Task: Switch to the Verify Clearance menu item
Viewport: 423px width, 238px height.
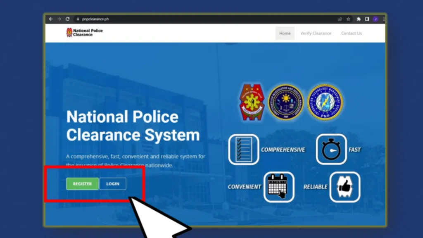Action: click(x=316, y=33)
